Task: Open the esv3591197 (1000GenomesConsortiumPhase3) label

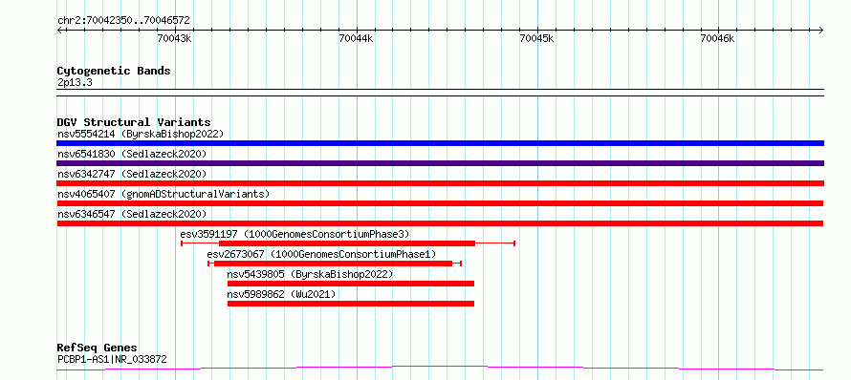Action: click(x=295, y=234)
